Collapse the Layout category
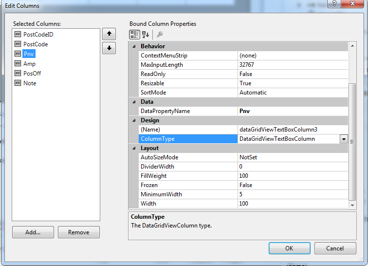 point(134,148)
